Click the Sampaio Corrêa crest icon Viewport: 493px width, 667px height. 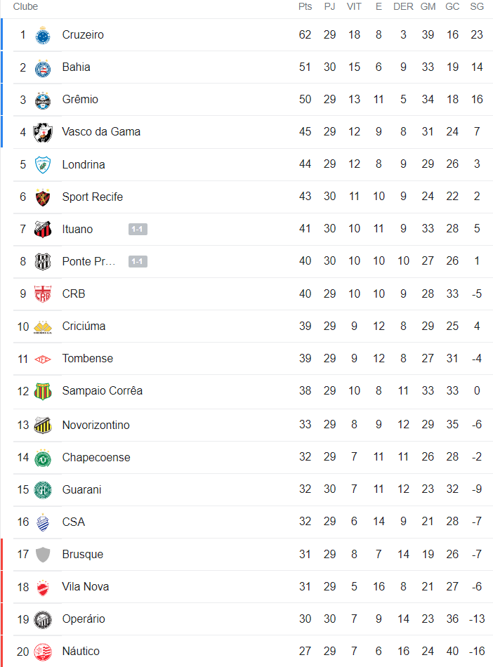[43, 391]
